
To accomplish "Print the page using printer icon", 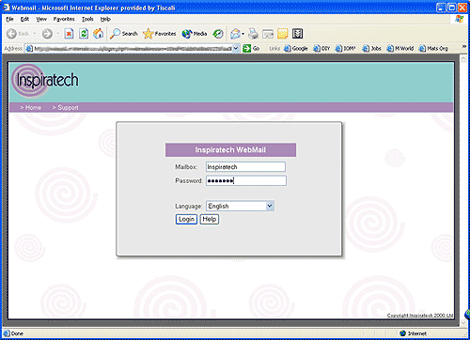I will coord(253,34).
